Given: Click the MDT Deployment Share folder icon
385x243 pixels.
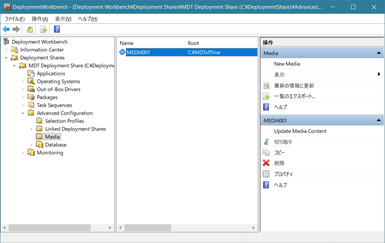Looking at the screenshot, I should point(23,65).
